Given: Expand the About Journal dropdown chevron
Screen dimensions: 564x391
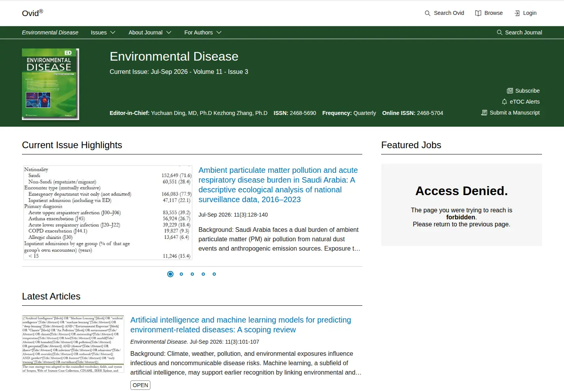Looking at the screenshot, I should click(169, 32).
